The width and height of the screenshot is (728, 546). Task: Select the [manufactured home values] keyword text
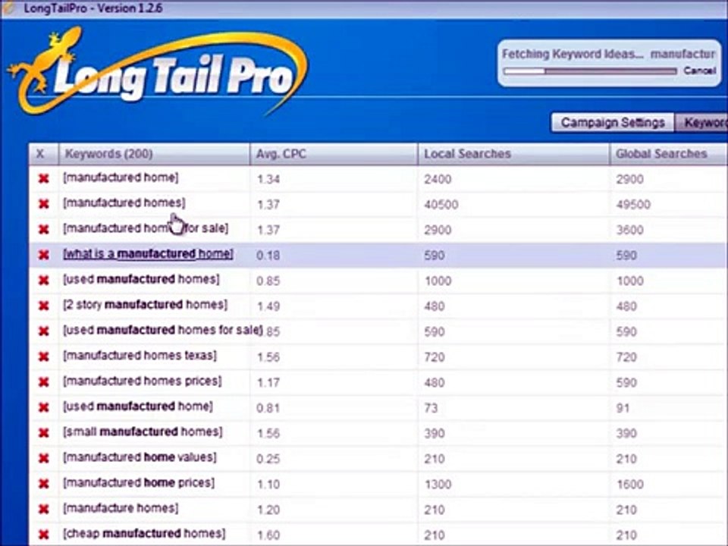[140, 458]
